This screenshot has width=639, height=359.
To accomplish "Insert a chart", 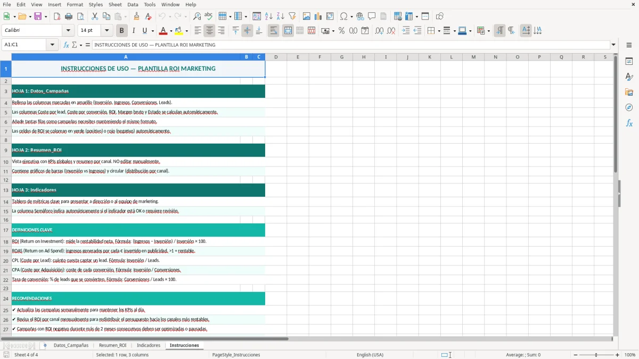I will coord(318,16).
